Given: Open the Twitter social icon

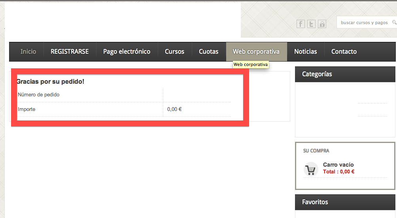Looking at the screenshot, I should pos(311,24).
